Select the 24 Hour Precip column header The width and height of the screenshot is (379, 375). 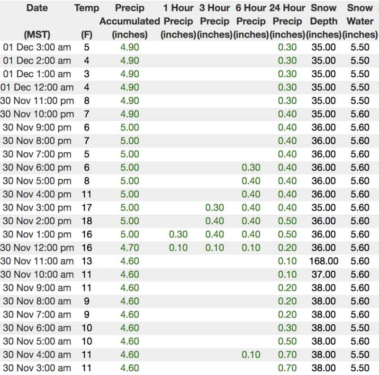click(287, 21)
